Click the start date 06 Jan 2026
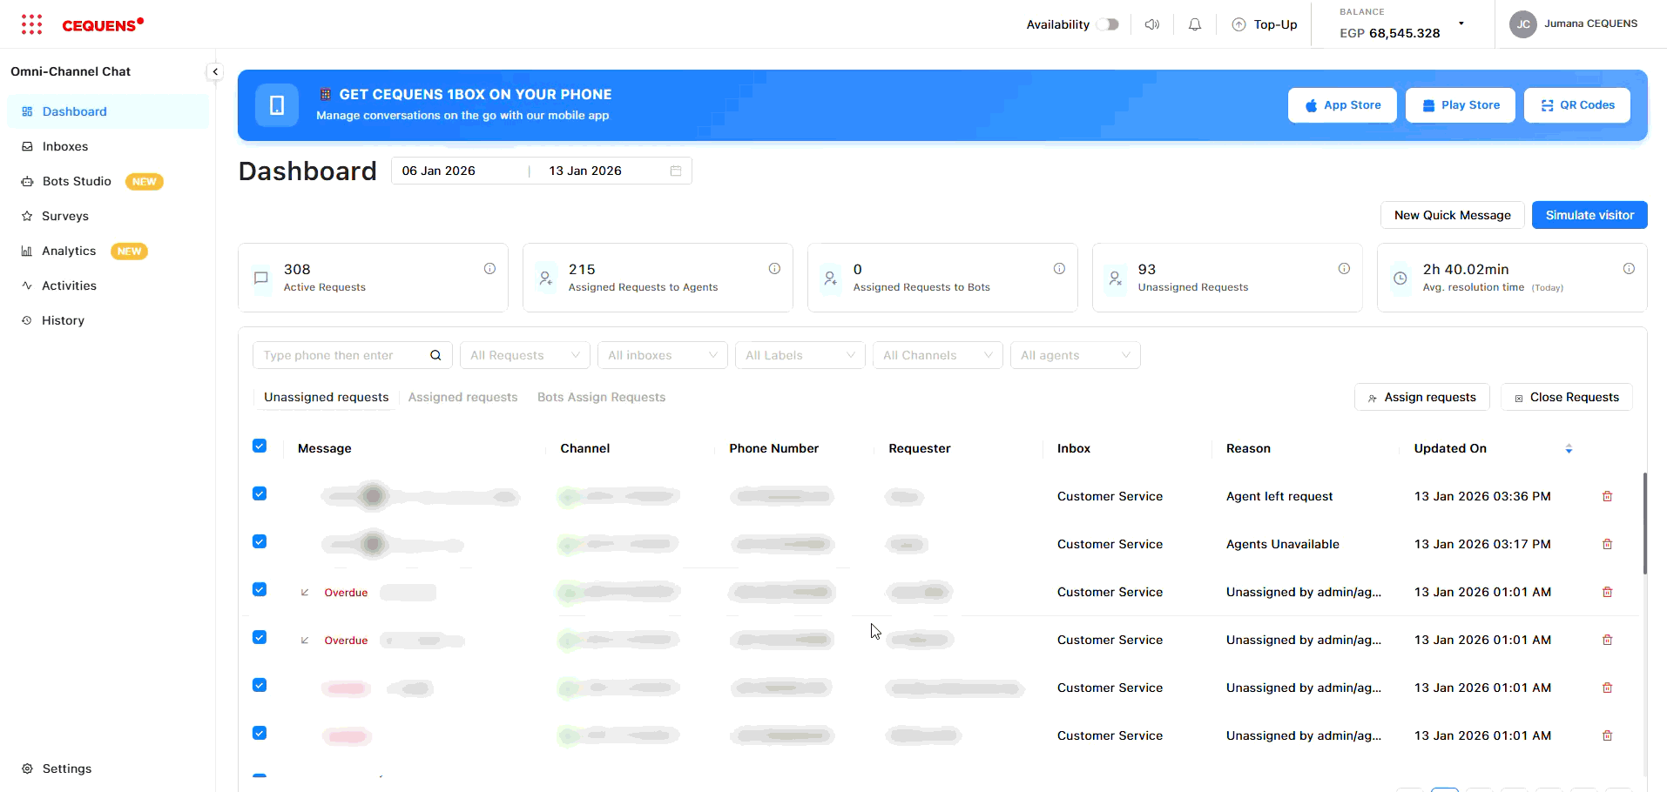Screen dimensions: 1667x792 pyautogui.click(x=439, y=171)
